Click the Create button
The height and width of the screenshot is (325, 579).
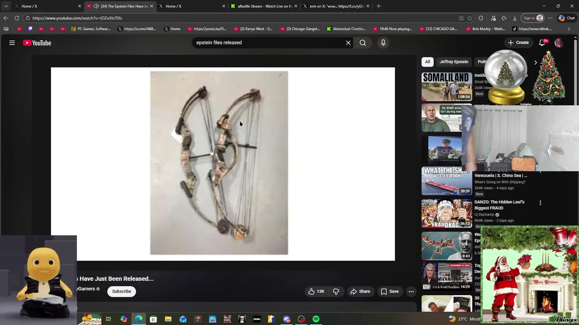pos(518,43)
